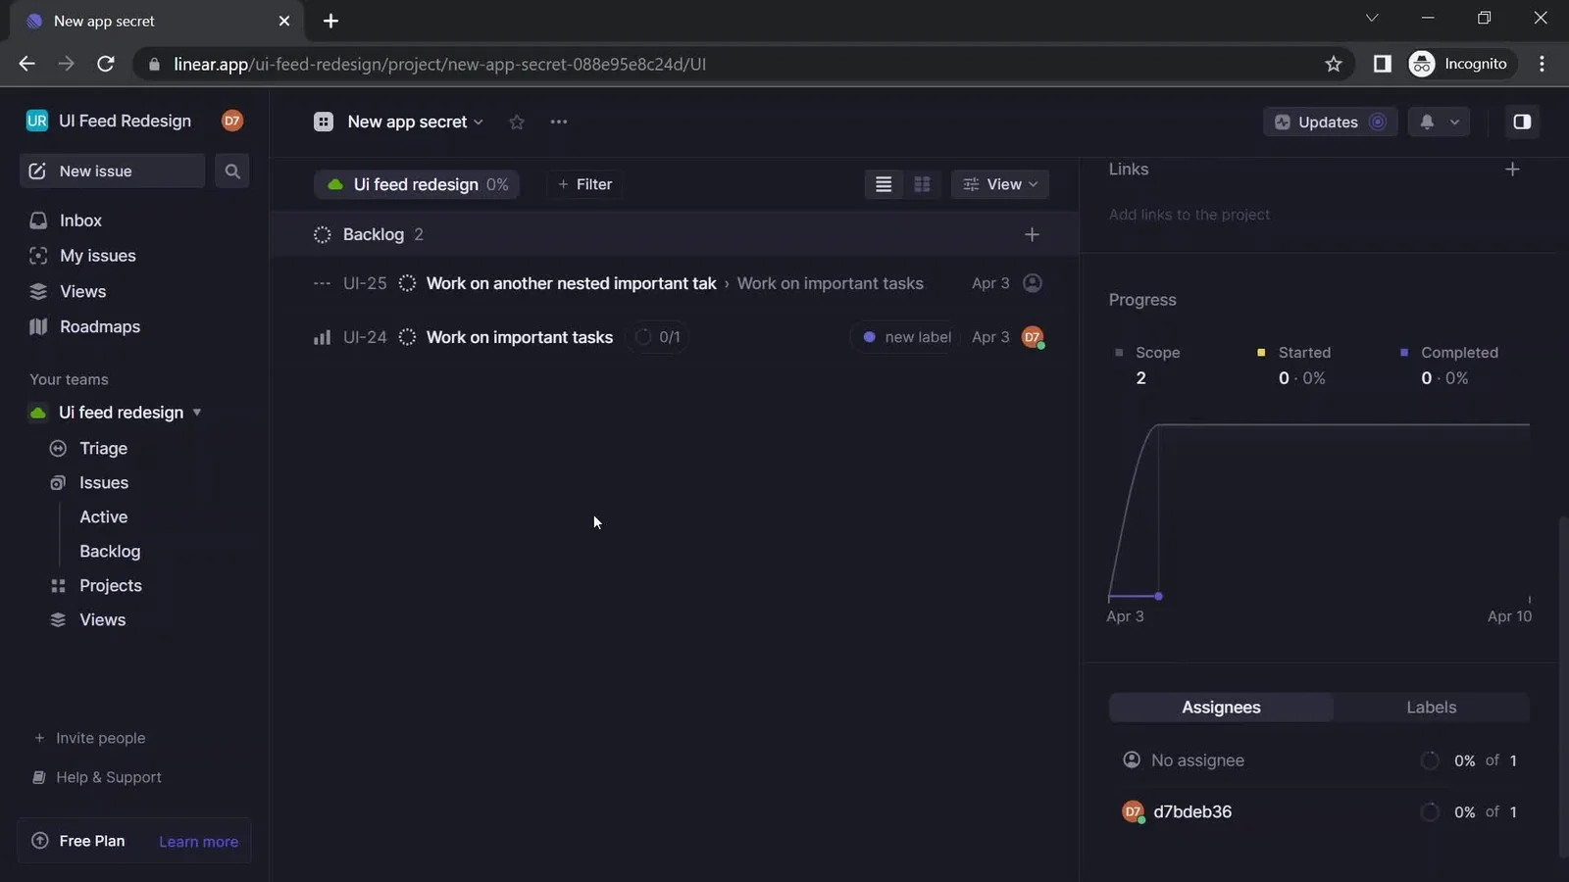Click the plus icon next to Links

[1513, 169]
